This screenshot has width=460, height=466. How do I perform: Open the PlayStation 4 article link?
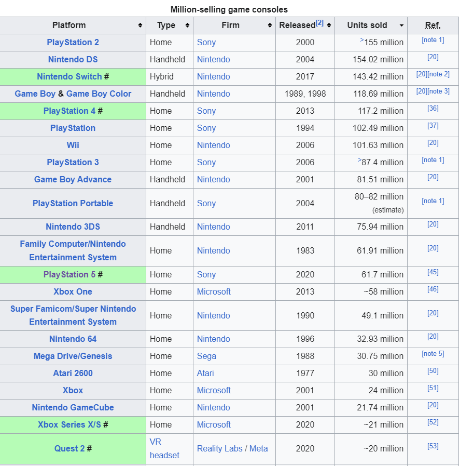[x=69, y=111]
